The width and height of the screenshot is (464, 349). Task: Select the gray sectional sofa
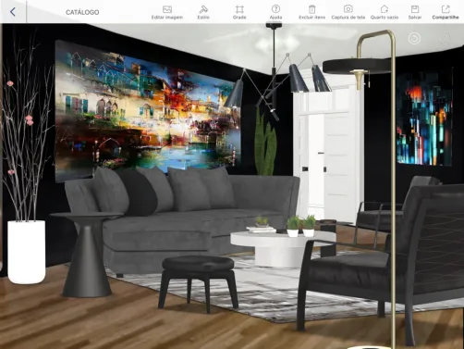(182, 219)
